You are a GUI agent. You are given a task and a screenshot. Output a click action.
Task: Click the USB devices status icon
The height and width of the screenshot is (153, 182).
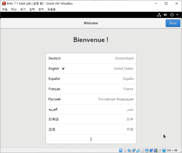(x=138, y=150)
